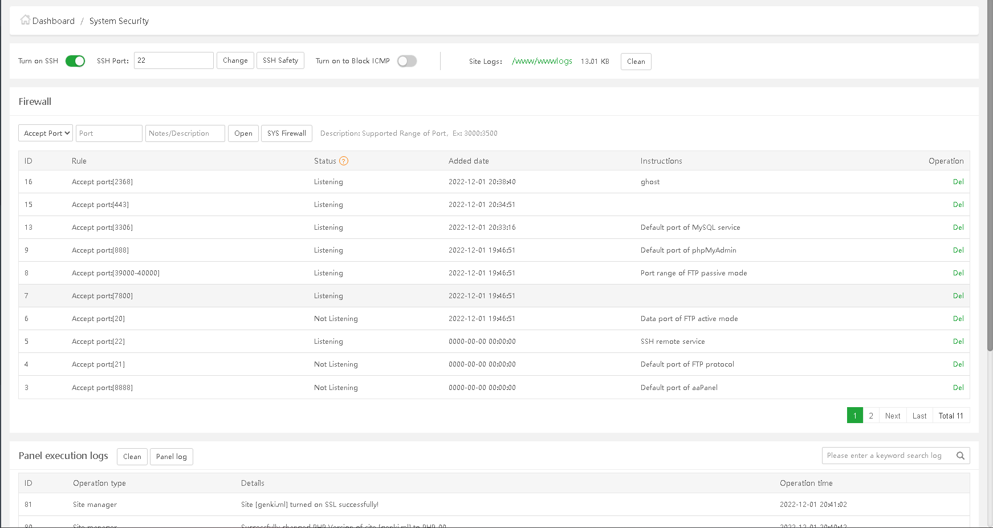The image size is (993, 528).
Task: Go to page 2 of firewall rules
Action: tap(871, 416)
